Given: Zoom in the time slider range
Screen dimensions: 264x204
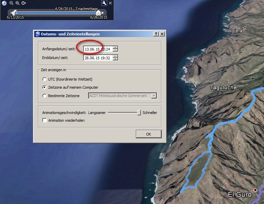Looking at the screenshot, I should pos(17,3).
